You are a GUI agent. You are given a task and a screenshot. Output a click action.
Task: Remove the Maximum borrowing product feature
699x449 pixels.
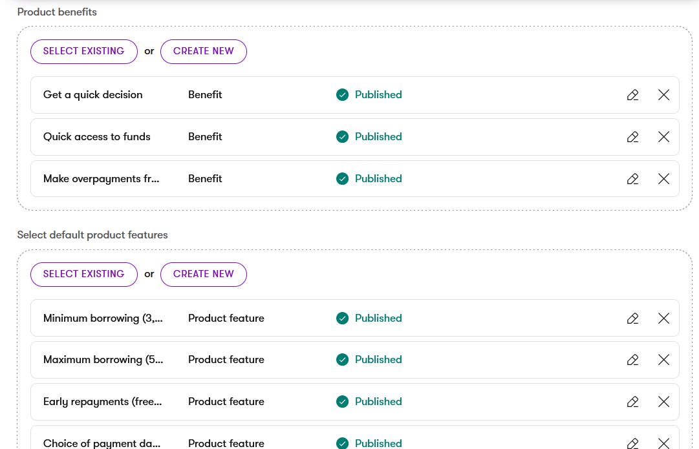[x=664, y=359]
